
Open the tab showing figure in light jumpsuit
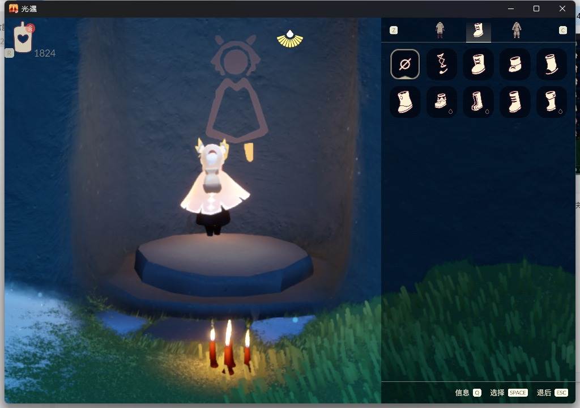(517, 30)
